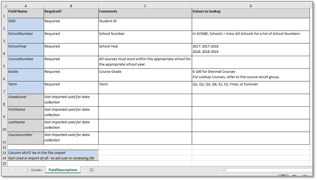Select the CourseNumber field name cell
Screen dimensions: 317x180
pos(26,62)
